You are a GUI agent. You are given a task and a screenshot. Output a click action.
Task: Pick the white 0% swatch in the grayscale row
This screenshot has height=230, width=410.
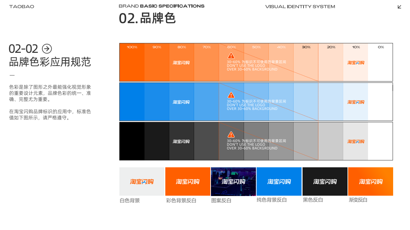coord(380,141)
